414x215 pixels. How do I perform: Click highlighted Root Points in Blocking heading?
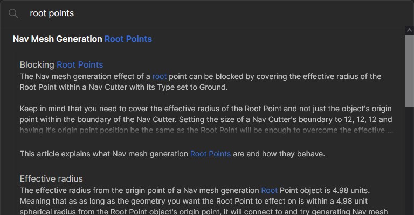80,64
